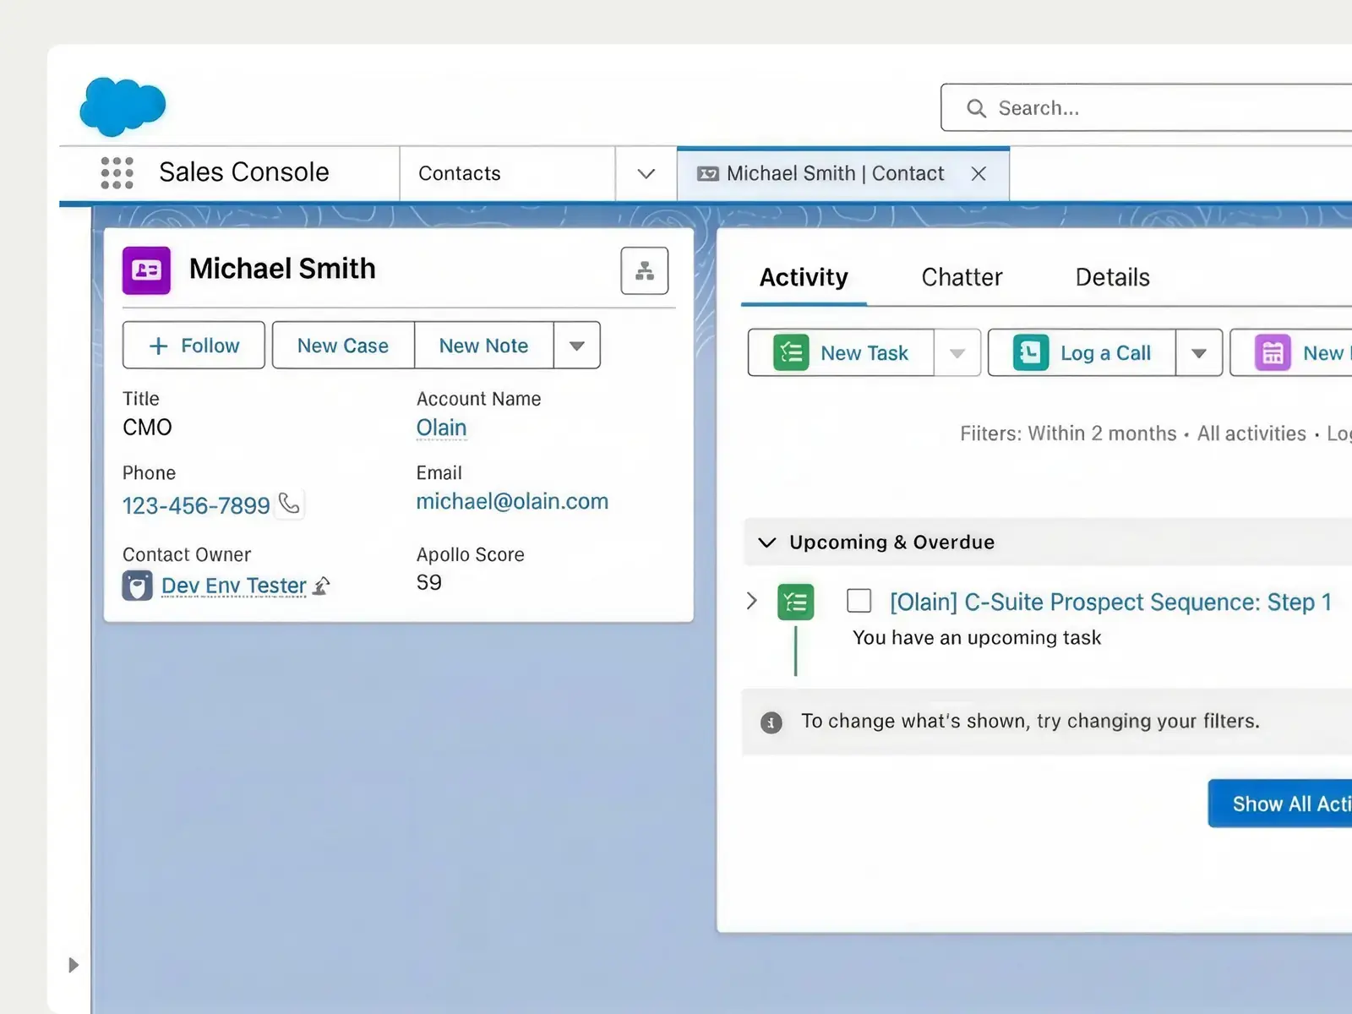1352x1014 pixels.
Task: Switch to the Activity tab
Action: click(804, 277)
